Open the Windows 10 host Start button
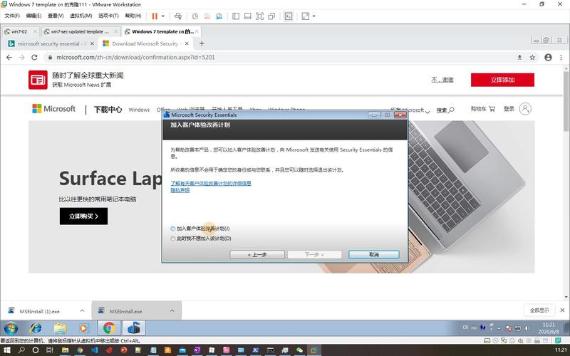Viewport: 570px width, 356px height. click(6, 350)
